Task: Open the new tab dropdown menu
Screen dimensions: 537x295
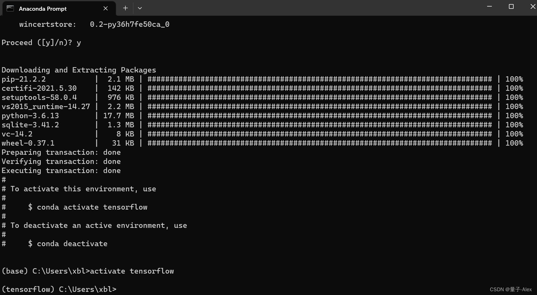Action: point(140,8)
